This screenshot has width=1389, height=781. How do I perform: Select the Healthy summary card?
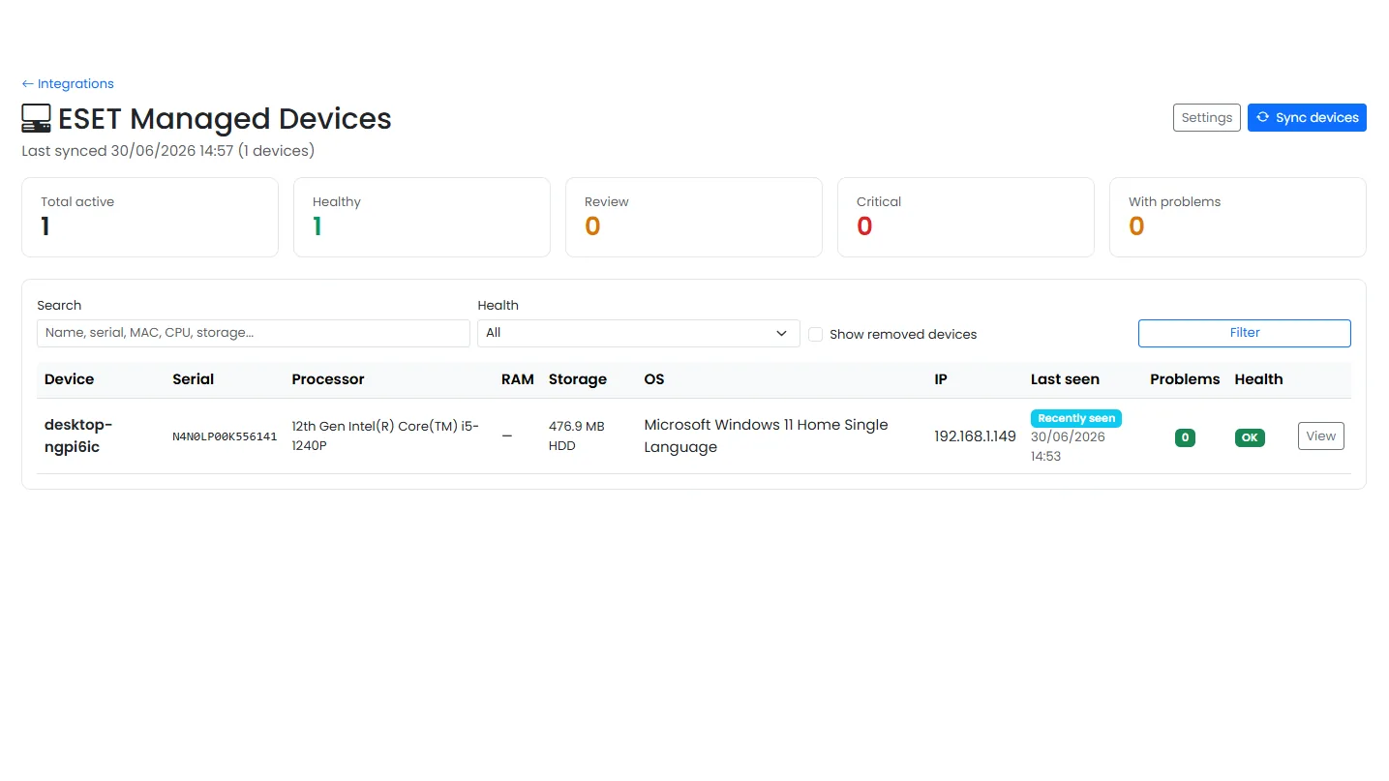[x=422, y=217]
